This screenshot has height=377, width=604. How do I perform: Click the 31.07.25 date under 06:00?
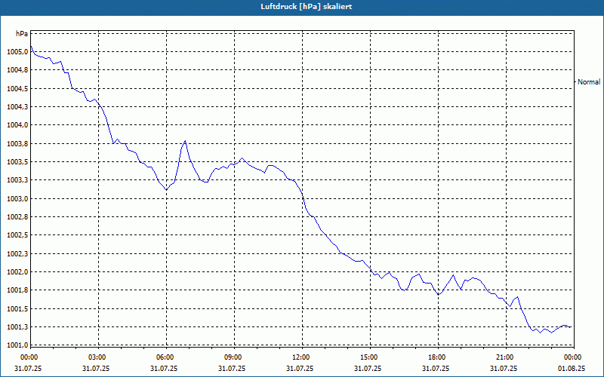(164, 368)
